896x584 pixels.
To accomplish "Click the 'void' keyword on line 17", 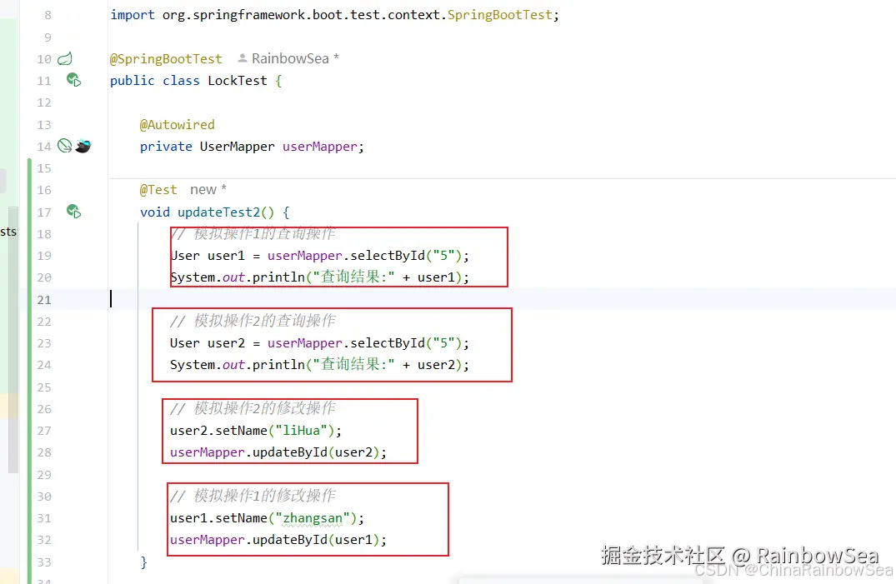I will tap(155, 212).
